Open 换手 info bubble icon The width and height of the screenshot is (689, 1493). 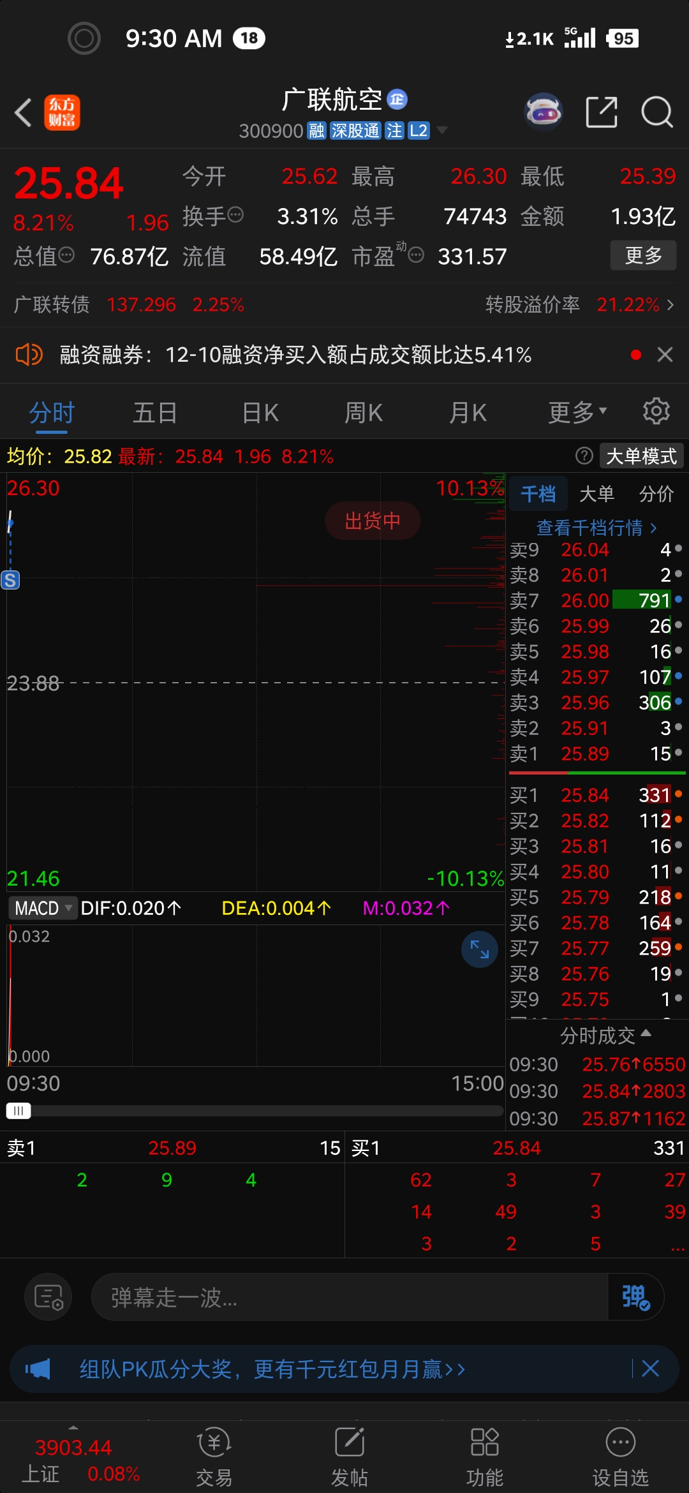click(x=235, y=214)
